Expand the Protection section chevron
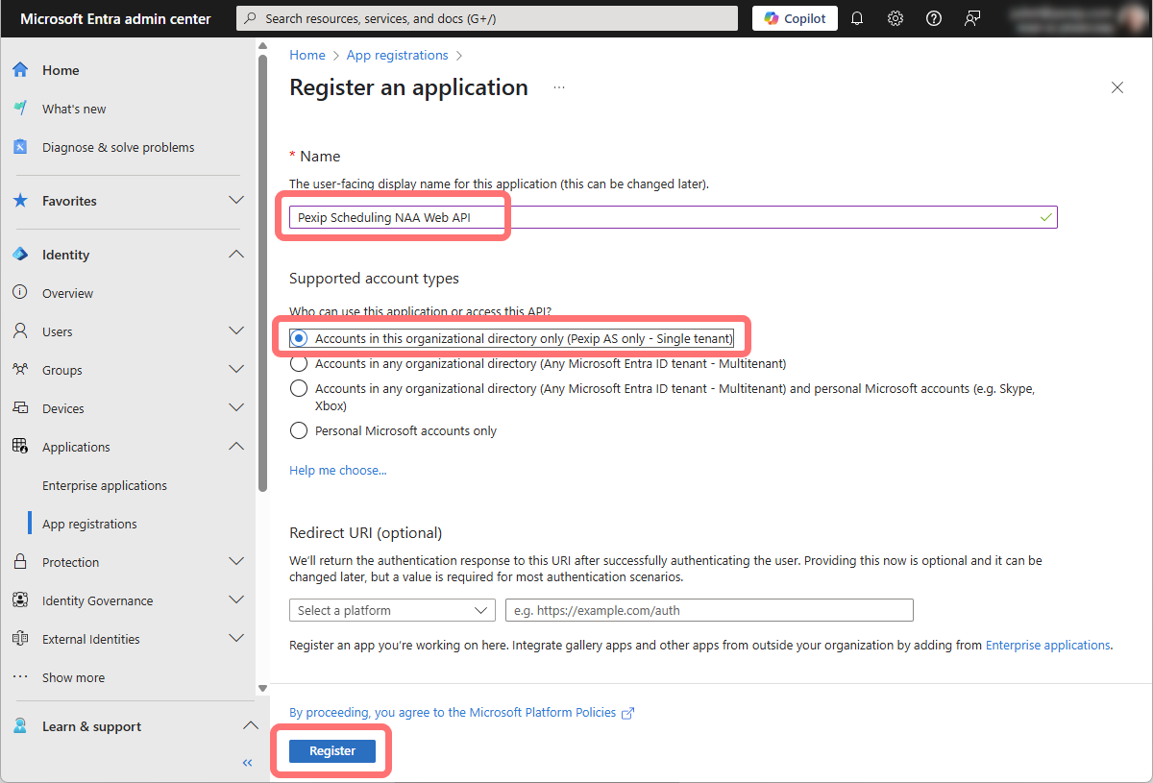The height and width of the screenshot is (783, 1153). [235, 562]
